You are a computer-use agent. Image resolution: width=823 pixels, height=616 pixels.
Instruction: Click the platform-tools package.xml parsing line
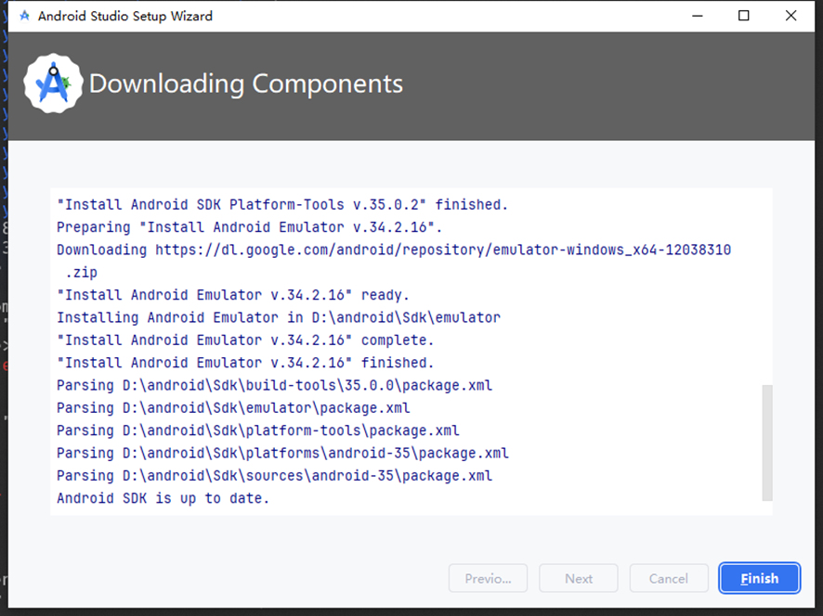coord(258,430)
